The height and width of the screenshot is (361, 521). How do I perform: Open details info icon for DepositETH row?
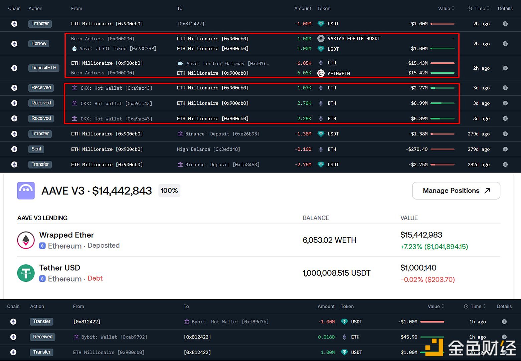point(505,68)
